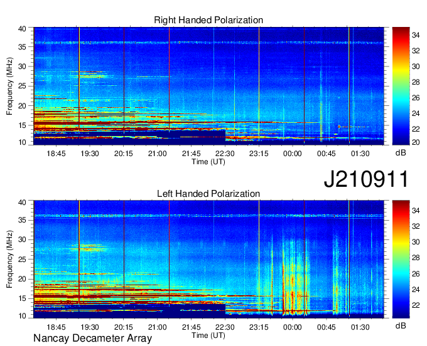Click the 00:00 time tick of the Right Handed panel
This screenshot has height=346, width=427.
(293, 154)
